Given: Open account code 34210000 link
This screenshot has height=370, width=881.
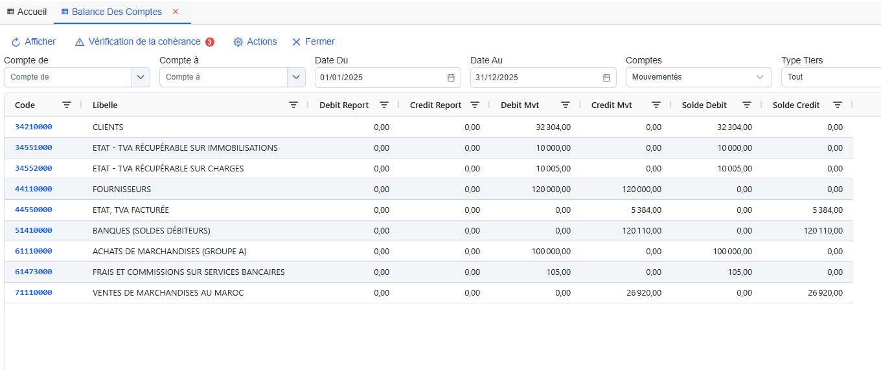Looking at the screenshot, I should (34, 127).
